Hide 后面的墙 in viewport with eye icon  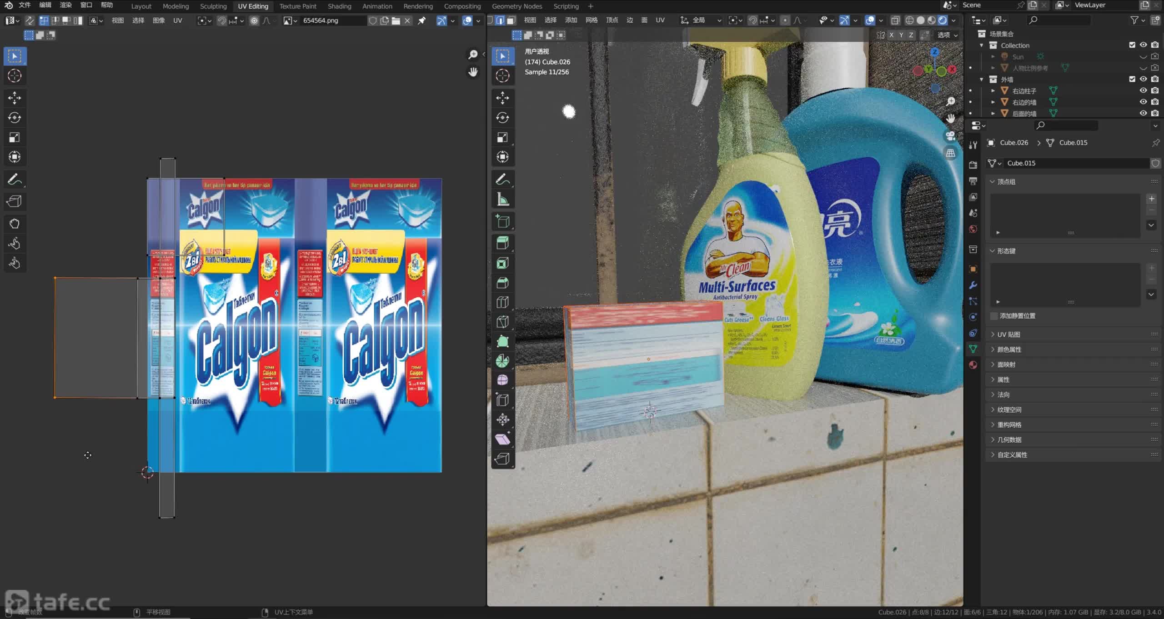click(1143, 113)
